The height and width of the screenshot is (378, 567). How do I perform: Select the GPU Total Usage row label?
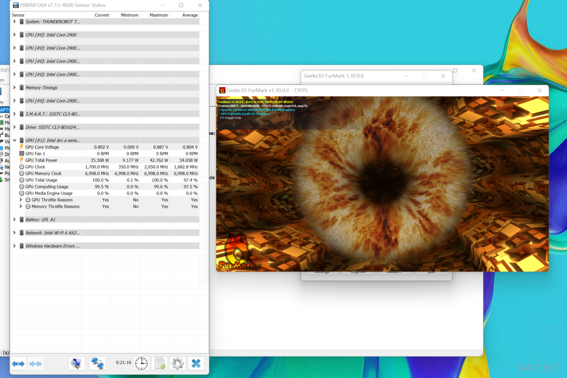coord(41,180)
